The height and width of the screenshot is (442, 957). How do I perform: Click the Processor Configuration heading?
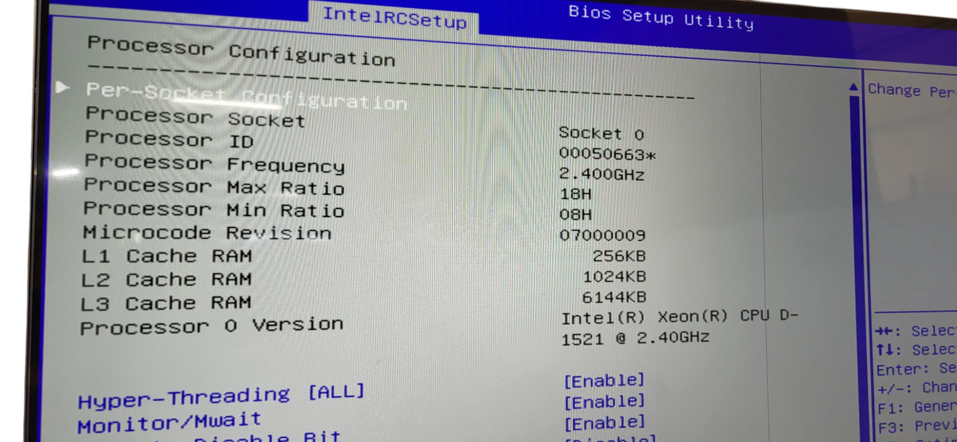[242, 51]
